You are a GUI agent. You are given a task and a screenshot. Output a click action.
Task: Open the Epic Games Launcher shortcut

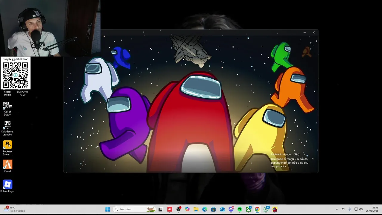coord(7,128)
